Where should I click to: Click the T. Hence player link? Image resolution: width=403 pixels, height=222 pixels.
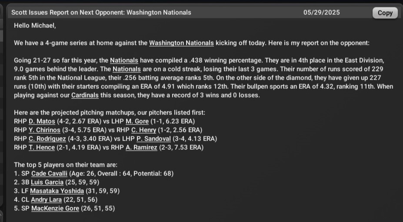coord(42,148)
